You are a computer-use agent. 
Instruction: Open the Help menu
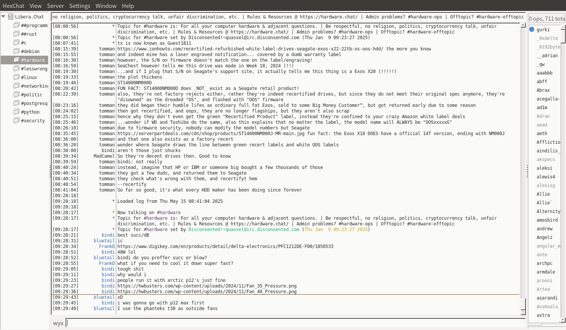coord(128,6)
